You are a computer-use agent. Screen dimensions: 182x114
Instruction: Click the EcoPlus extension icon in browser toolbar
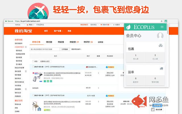tap(166, 21)
